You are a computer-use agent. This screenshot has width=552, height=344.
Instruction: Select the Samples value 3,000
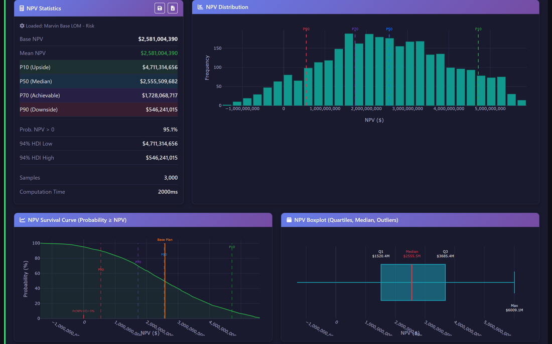(171, 177)
